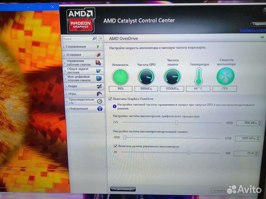Screen dimensions: 266x199
Task: Click the Установки eye icon
Action: tap(98, 55)
